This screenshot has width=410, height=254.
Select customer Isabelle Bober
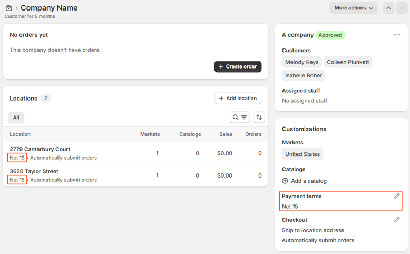pos(303,75)
